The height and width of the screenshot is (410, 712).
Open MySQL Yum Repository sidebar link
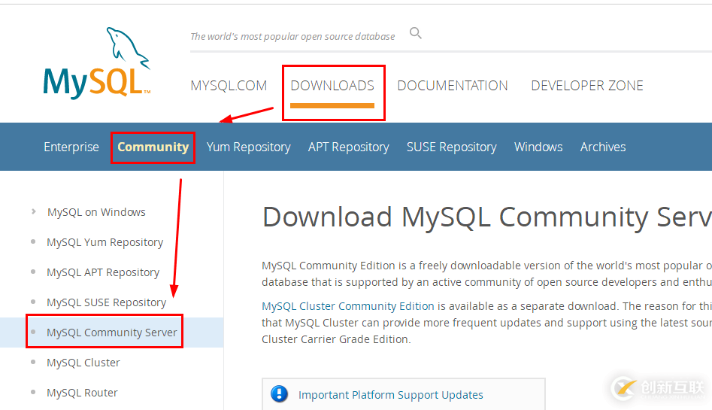click(x=105, y=242)
